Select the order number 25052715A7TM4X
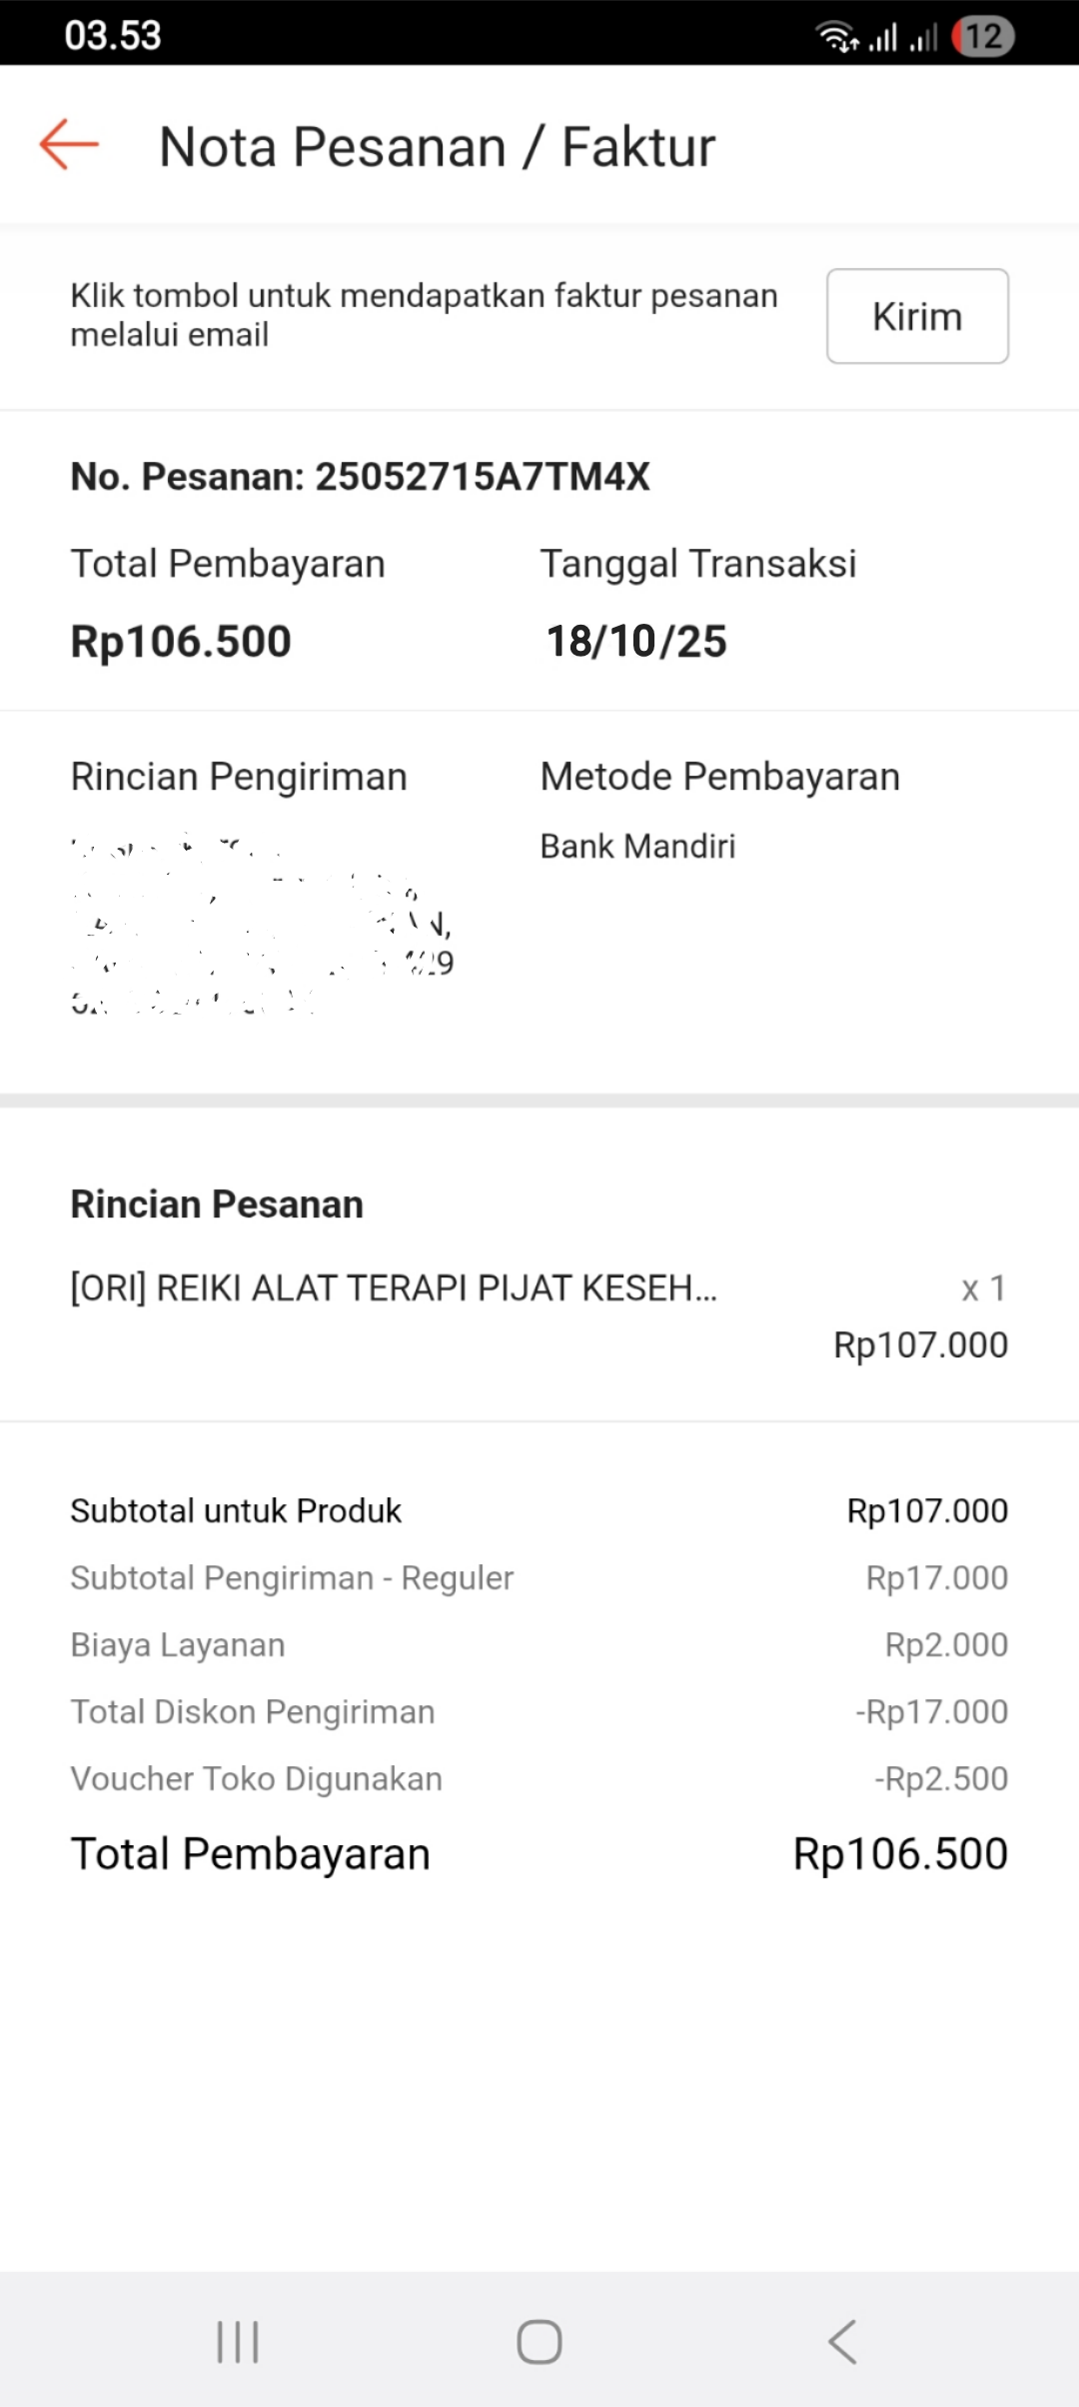1079x2407 pixels. 483,477
